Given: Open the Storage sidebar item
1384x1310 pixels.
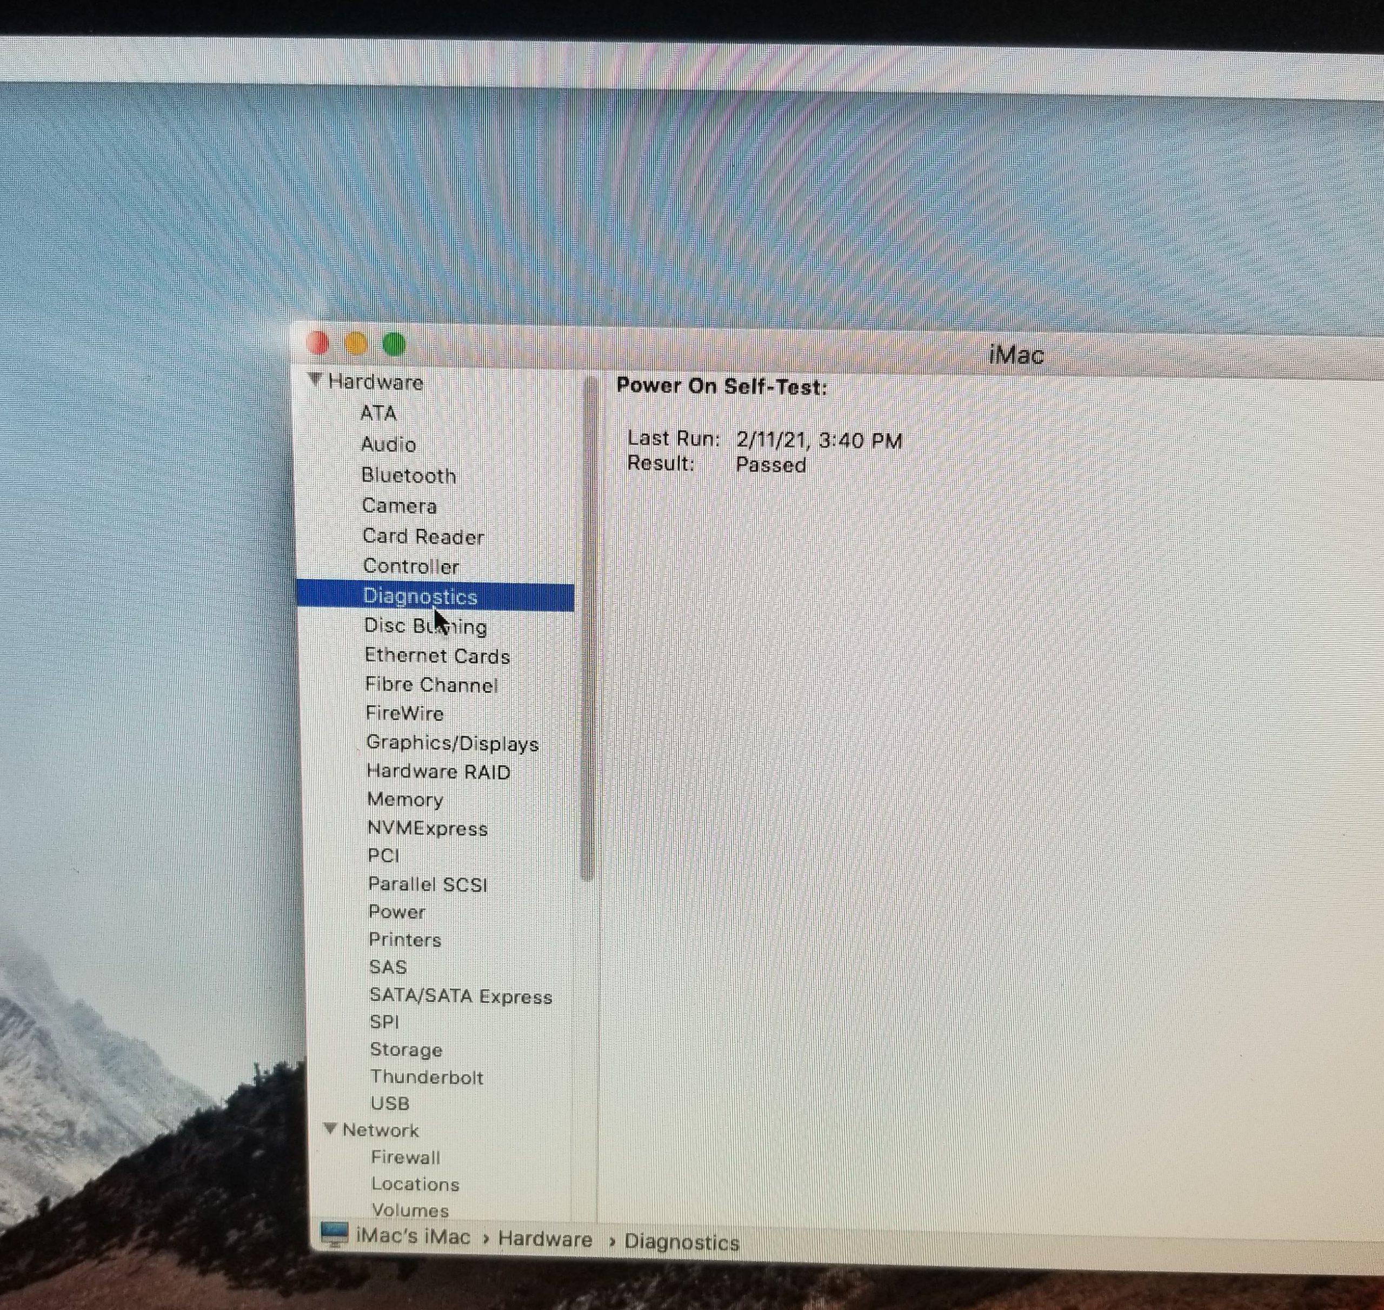Looking at the screenshot, I should [x=405, y=1049].
